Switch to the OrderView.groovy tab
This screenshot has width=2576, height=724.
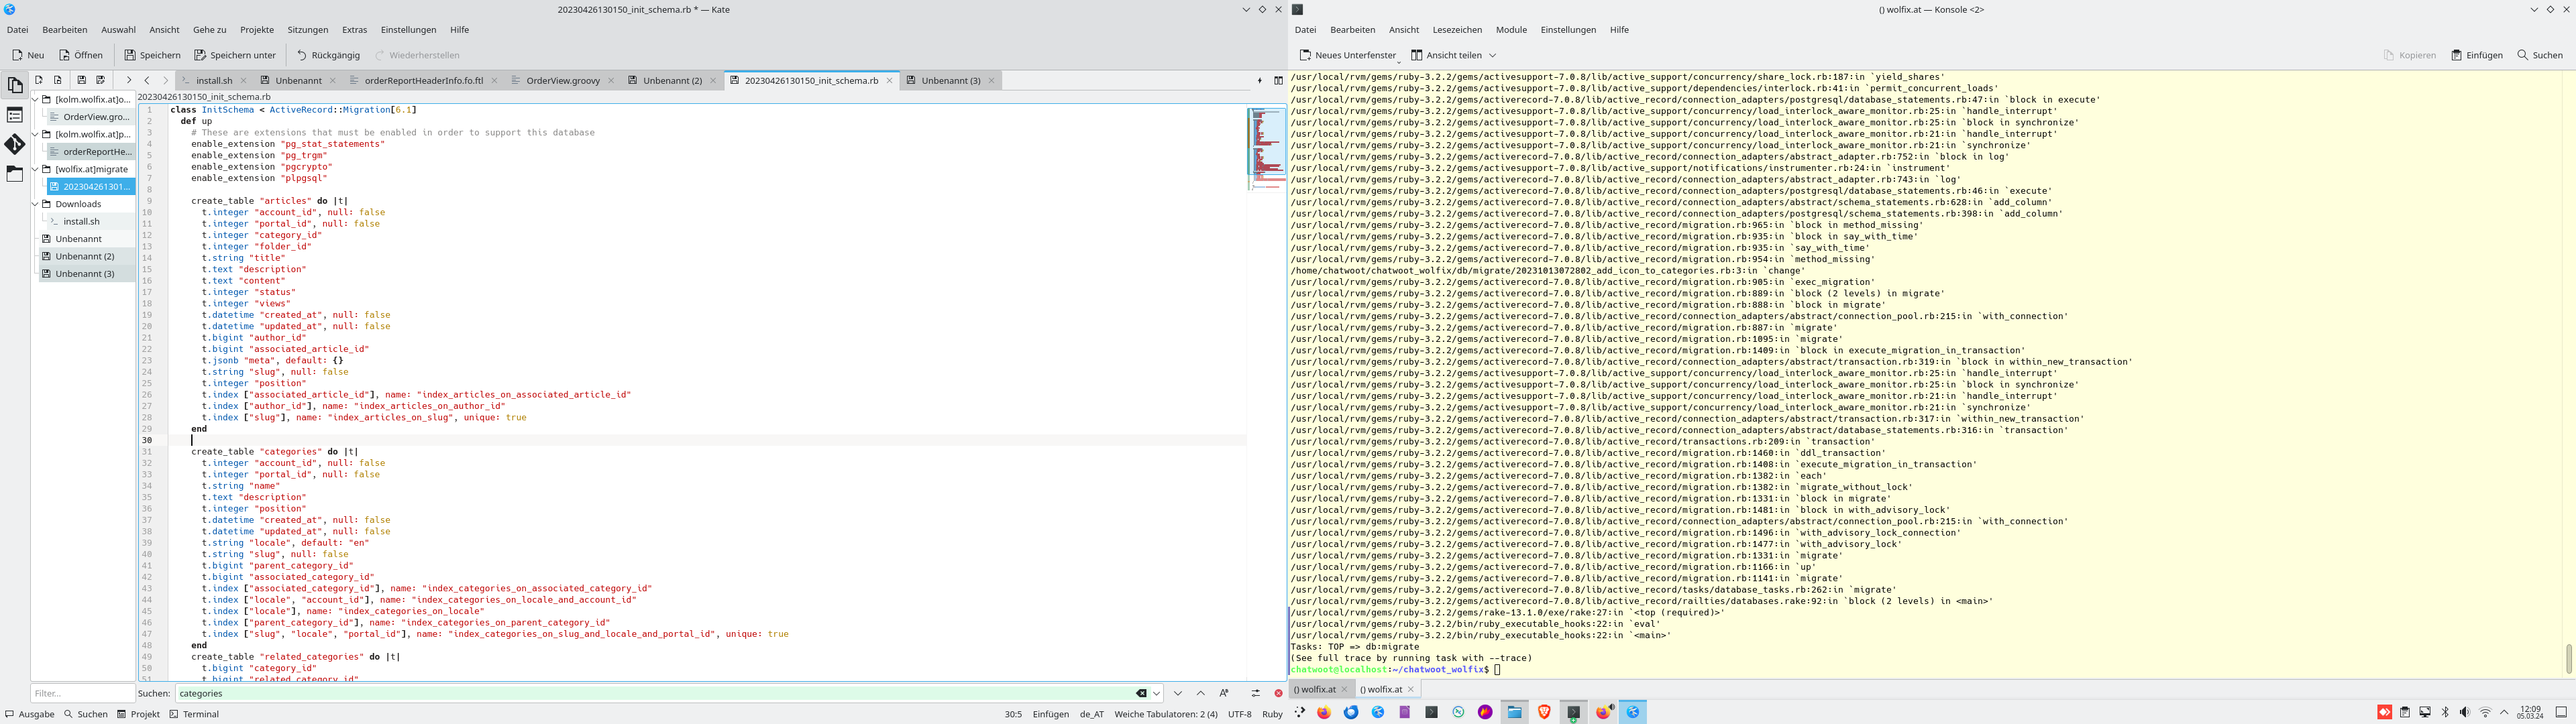(563, 80)
